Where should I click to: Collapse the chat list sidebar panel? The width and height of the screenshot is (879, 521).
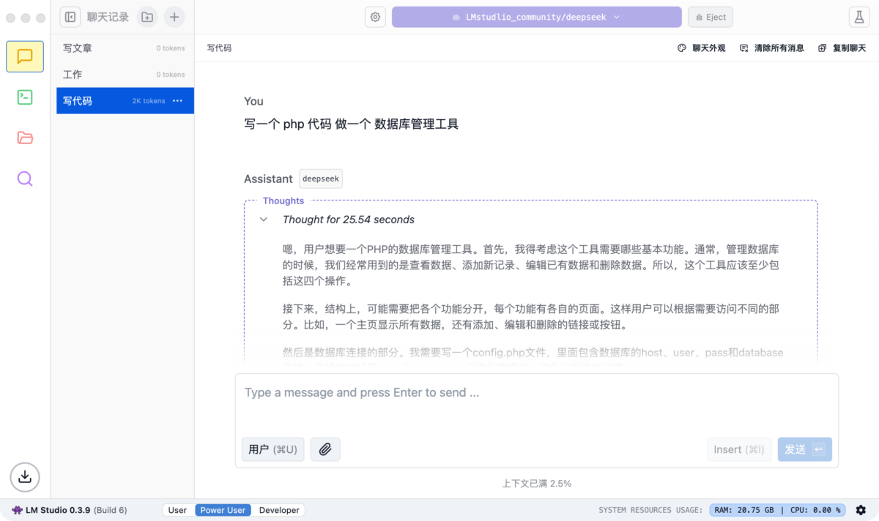(70, 17)
